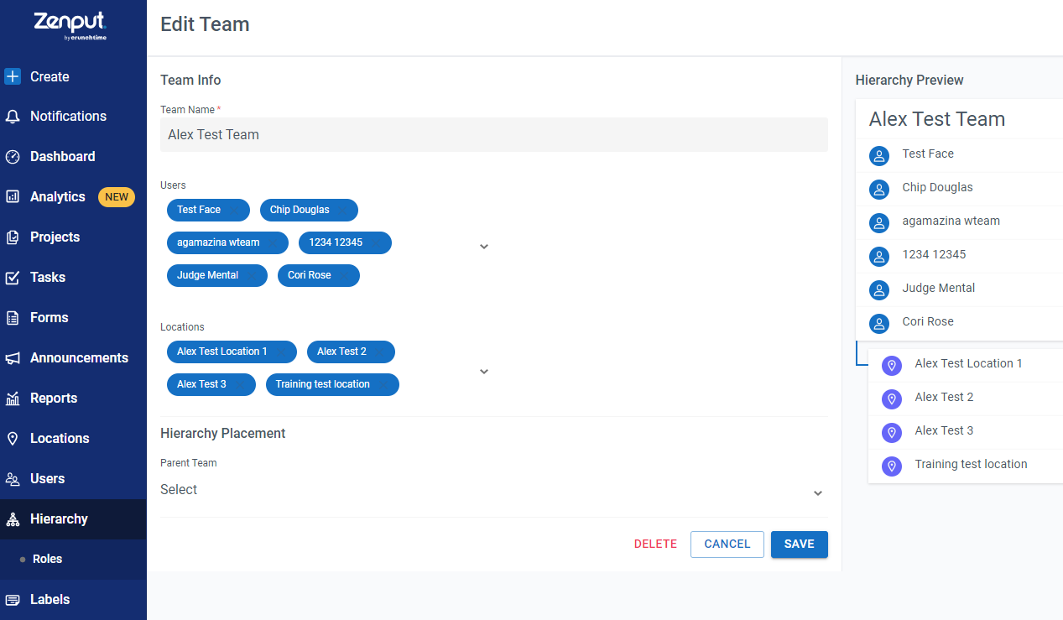Click the Dashboard gauge icon

click(13, 157)
